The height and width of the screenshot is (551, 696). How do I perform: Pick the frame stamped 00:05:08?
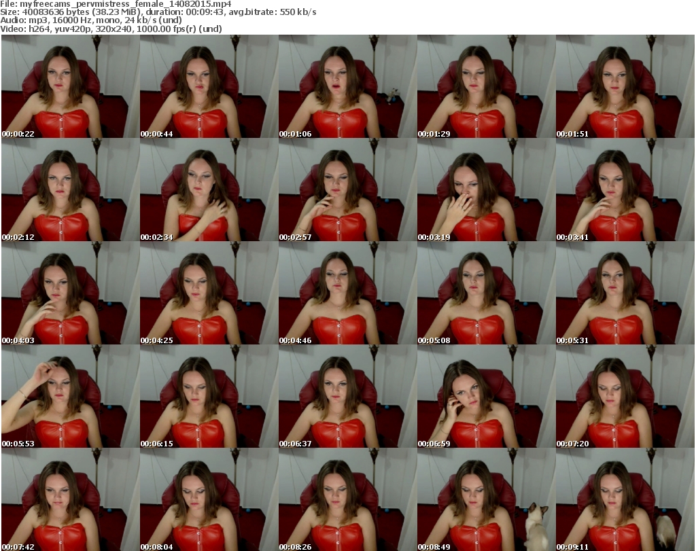click(x=487, y=294)
